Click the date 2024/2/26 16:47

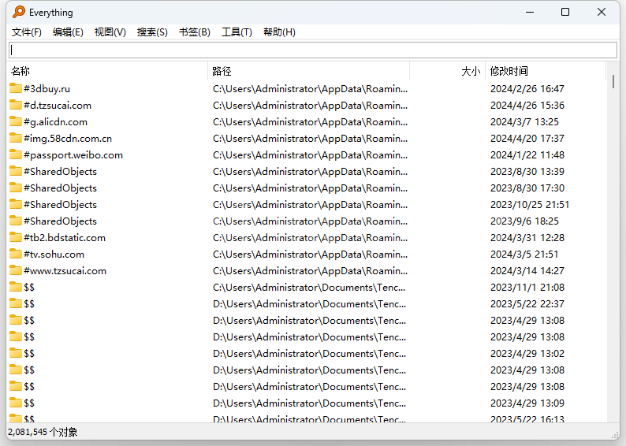527,88
